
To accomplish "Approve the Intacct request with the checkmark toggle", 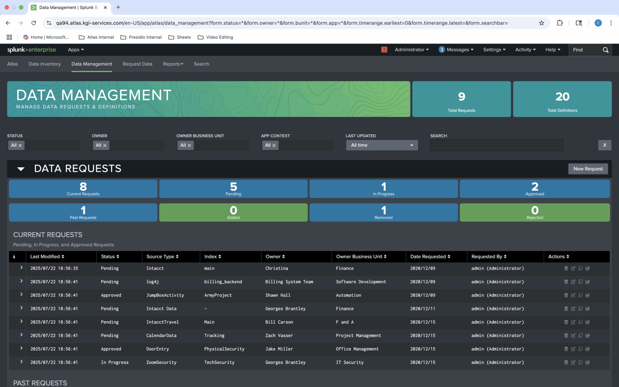I will (588, 268).
